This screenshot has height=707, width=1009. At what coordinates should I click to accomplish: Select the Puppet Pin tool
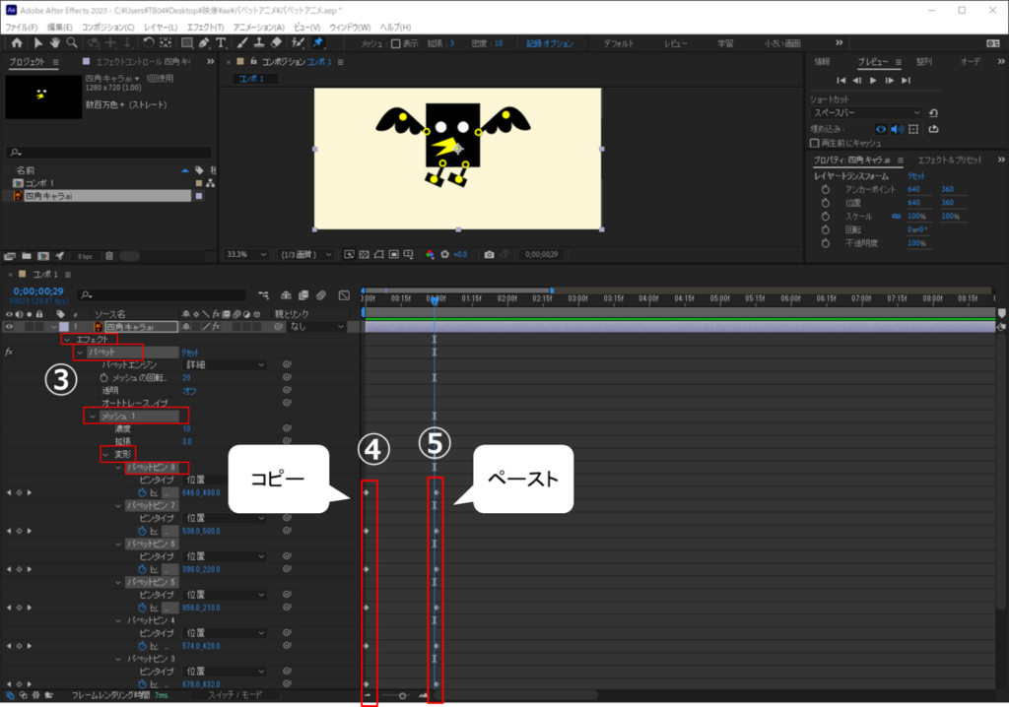click(x=318, y=43)
